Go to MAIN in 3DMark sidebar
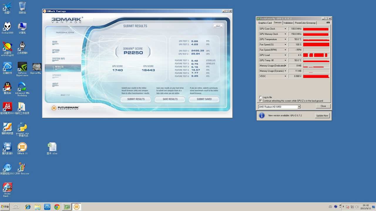This screenshot has height=211, width=376. 55,42
